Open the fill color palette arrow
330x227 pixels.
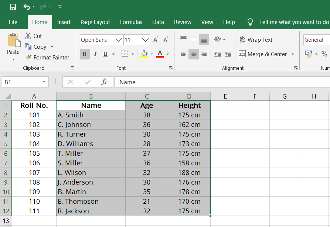click(152, 54)
